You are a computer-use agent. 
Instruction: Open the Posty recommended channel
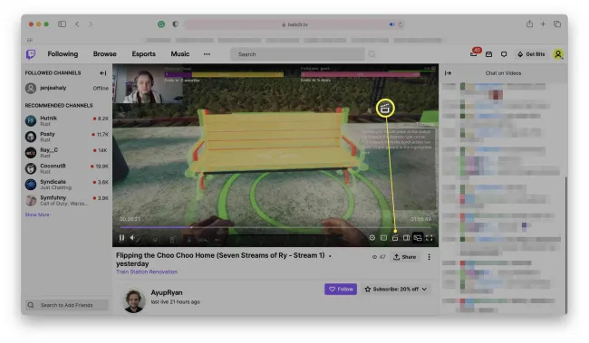click(x=66, y=137)
